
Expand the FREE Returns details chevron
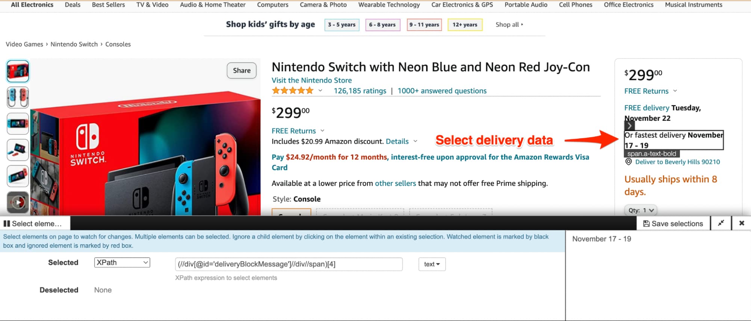click(x=322, y=130)
